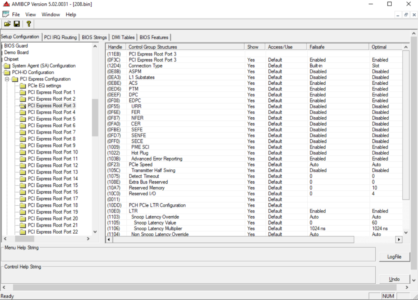Select the PCIe Speed row
The width and height of the screenshot is (418, 300).
tap(254, 164)
